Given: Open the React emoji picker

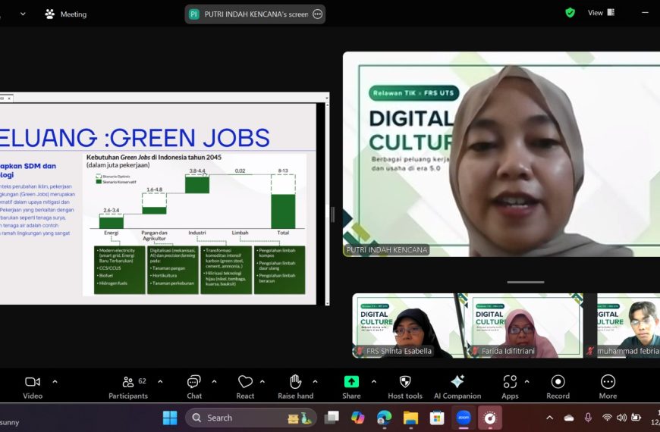Looking at the screenshot, I should pos(245,387).
